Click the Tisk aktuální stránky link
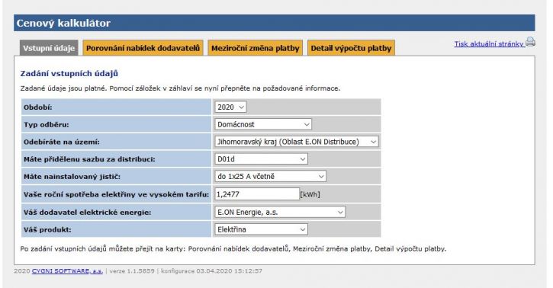This screenshot has height=288, width=553. [x=489, y=44]
